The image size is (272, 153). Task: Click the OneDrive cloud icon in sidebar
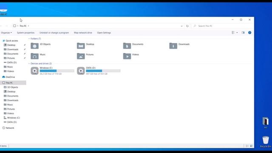tap(4, 77)
